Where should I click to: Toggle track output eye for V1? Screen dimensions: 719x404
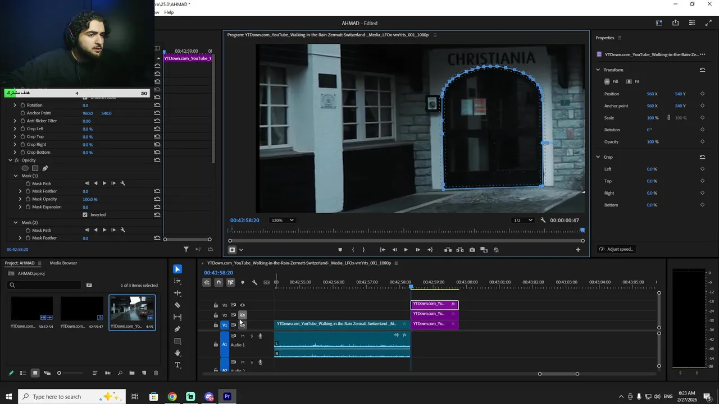[243, 325]
